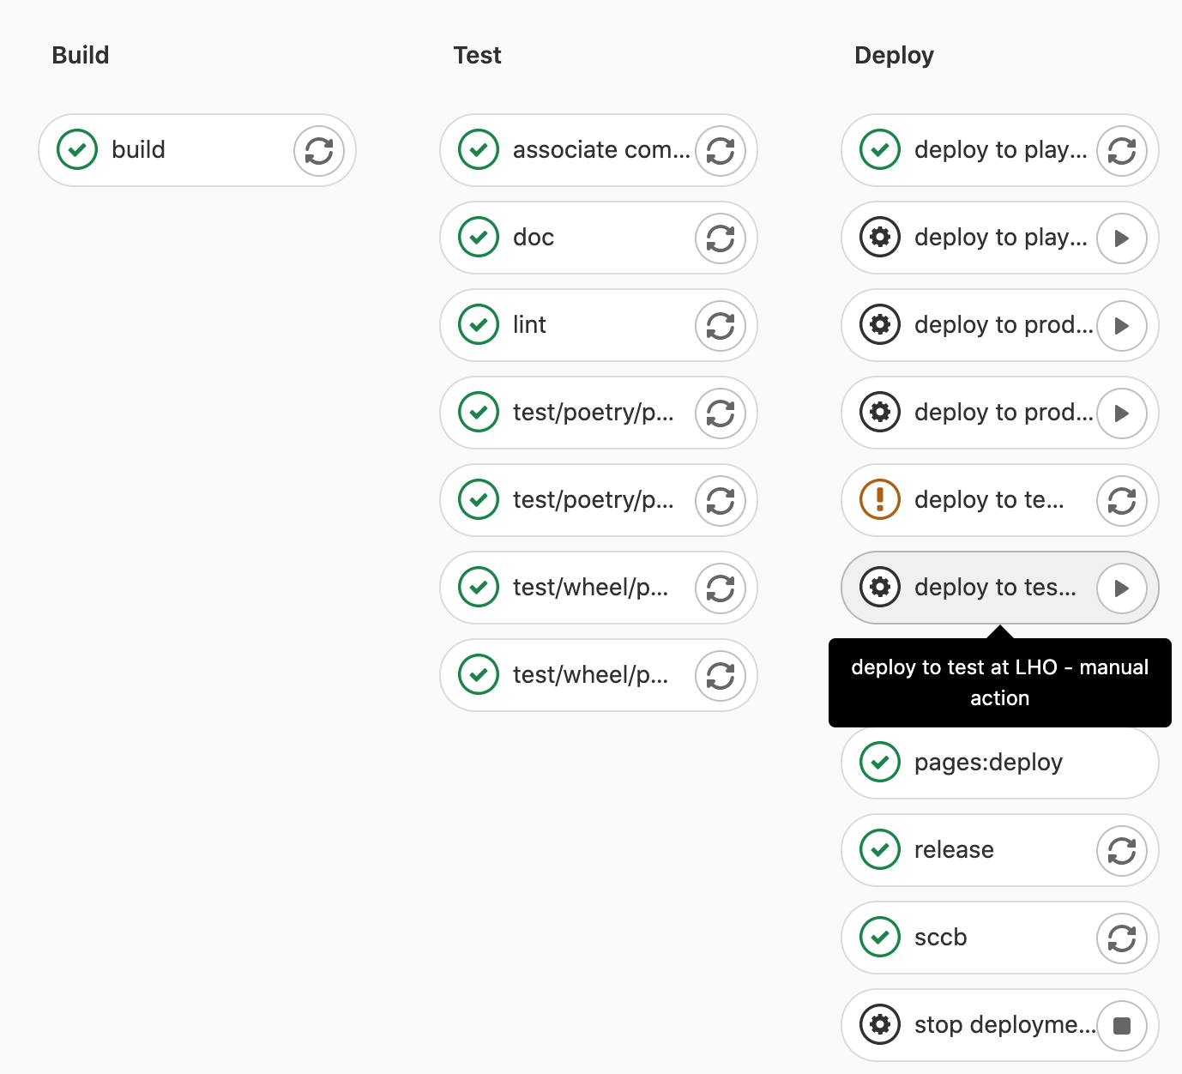
Task: Click the sccb job's passed status icon
Action: pyautogui.click(x=880, y=938)
